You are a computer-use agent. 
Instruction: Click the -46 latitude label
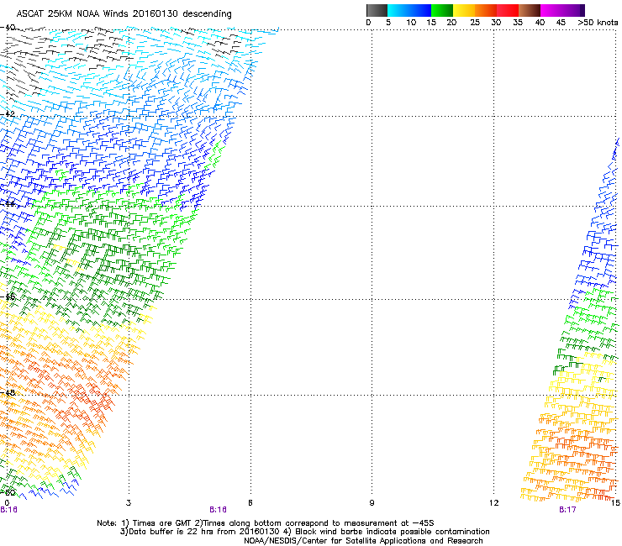[8, 297]
